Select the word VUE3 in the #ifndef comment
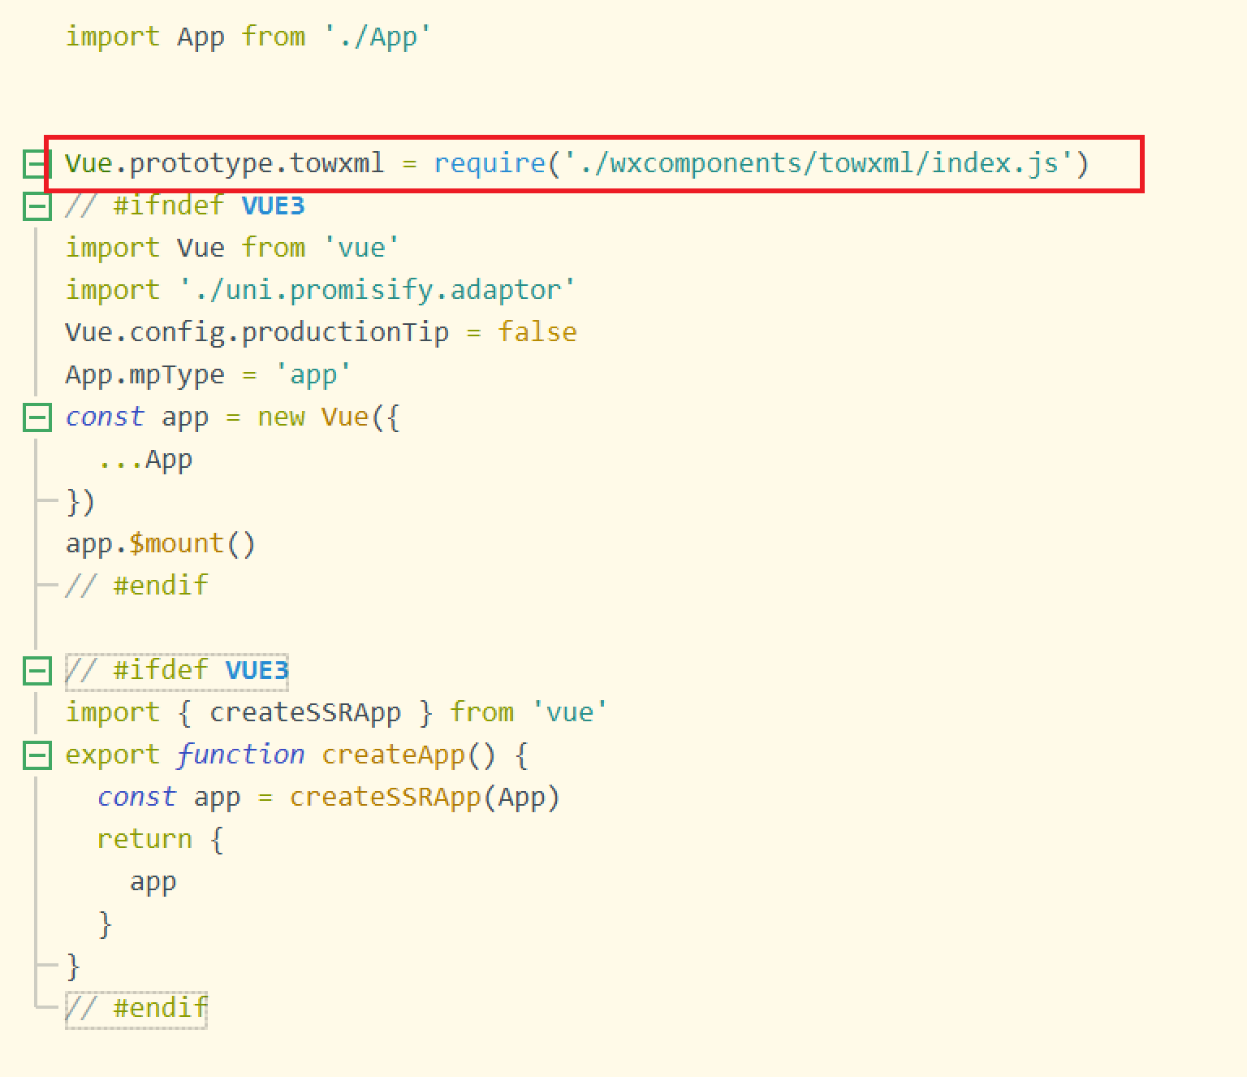The height and width of the screenshot is (1077, 1247). 272,205
